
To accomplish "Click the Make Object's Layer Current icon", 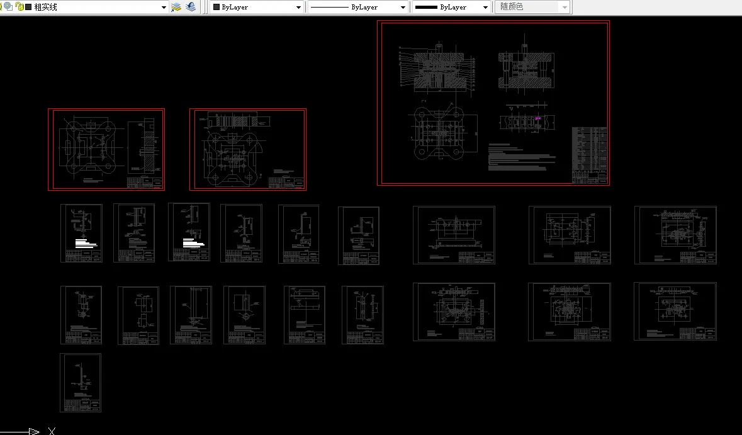I will [x=176, y=7].
